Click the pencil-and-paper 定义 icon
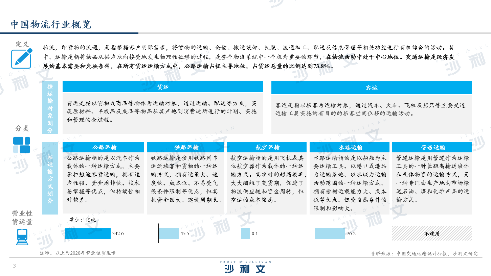The height and width of the screenshot is (276, 491). point(22,58)
